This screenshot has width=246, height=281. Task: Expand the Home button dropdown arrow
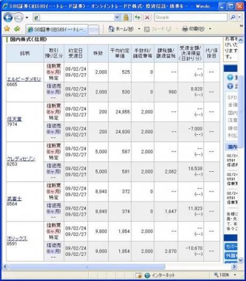(x=139, y=29)
